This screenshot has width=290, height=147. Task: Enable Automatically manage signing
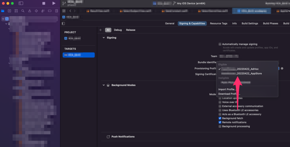[x=220, y=44]
